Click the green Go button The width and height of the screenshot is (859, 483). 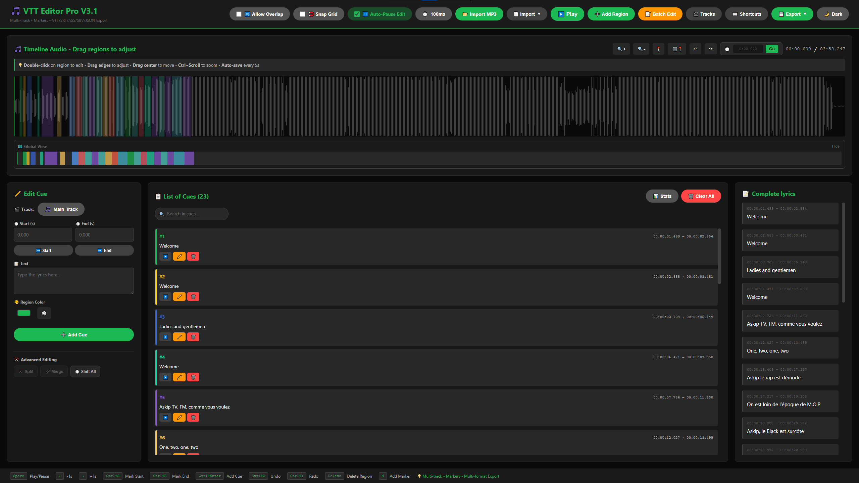point(772,49)
